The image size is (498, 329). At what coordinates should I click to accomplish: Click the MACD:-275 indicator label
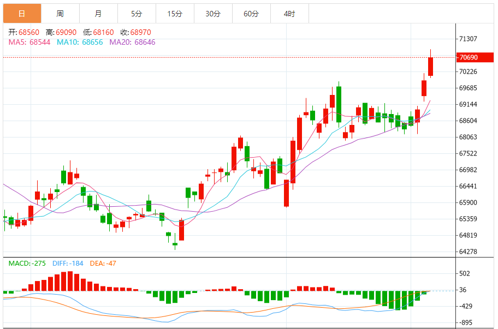tap(27, 264)
